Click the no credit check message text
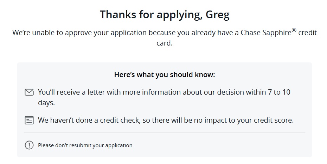 (x=166, y=120)
